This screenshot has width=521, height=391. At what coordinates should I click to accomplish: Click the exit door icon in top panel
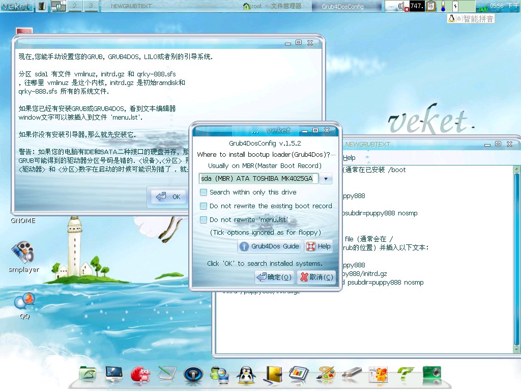tap(42, 6)
